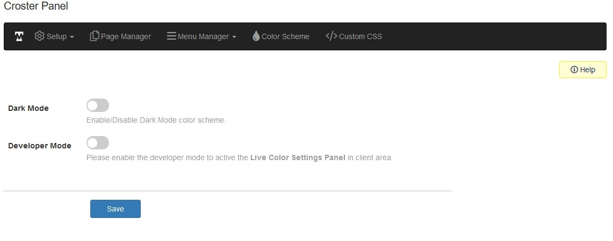
Task: Click the Setup gear icon
Action: 39,36
